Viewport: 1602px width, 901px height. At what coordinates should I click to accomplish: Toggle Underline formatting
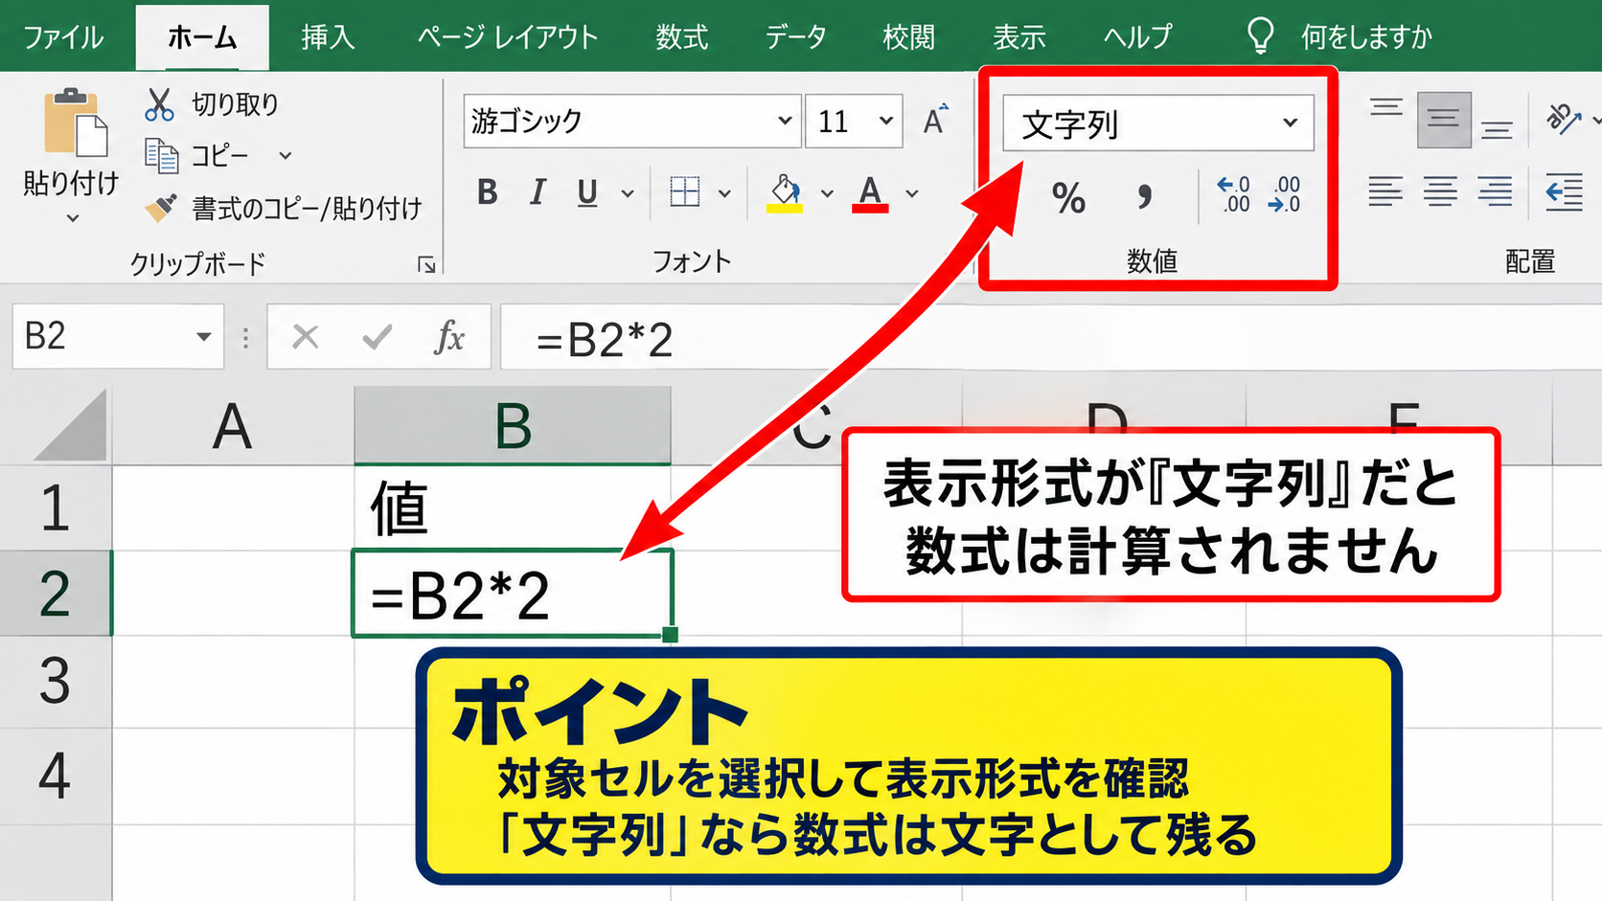pyautogui.click(x=587, y=193)
